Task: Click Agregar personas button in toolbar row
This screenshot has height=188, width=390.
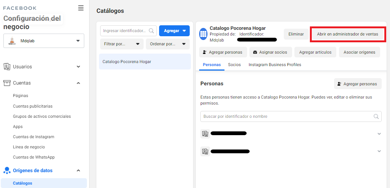Action: tap(223, 52)
